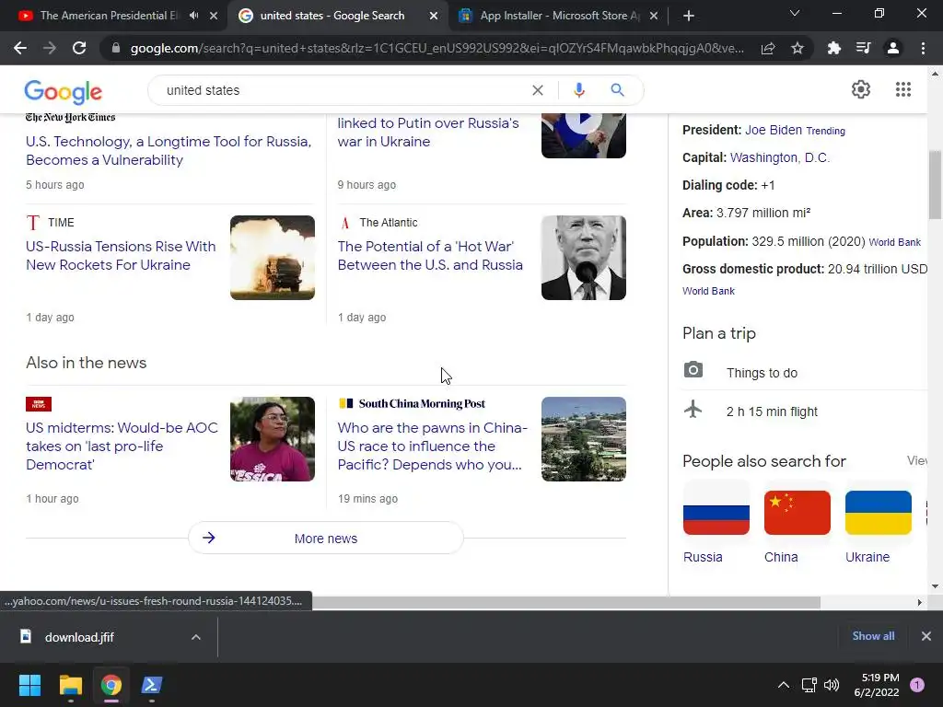Click the Biden black-and-white photo thumbnail
Viewport: 943px width, 707px height.
click(x=583, y=258)
